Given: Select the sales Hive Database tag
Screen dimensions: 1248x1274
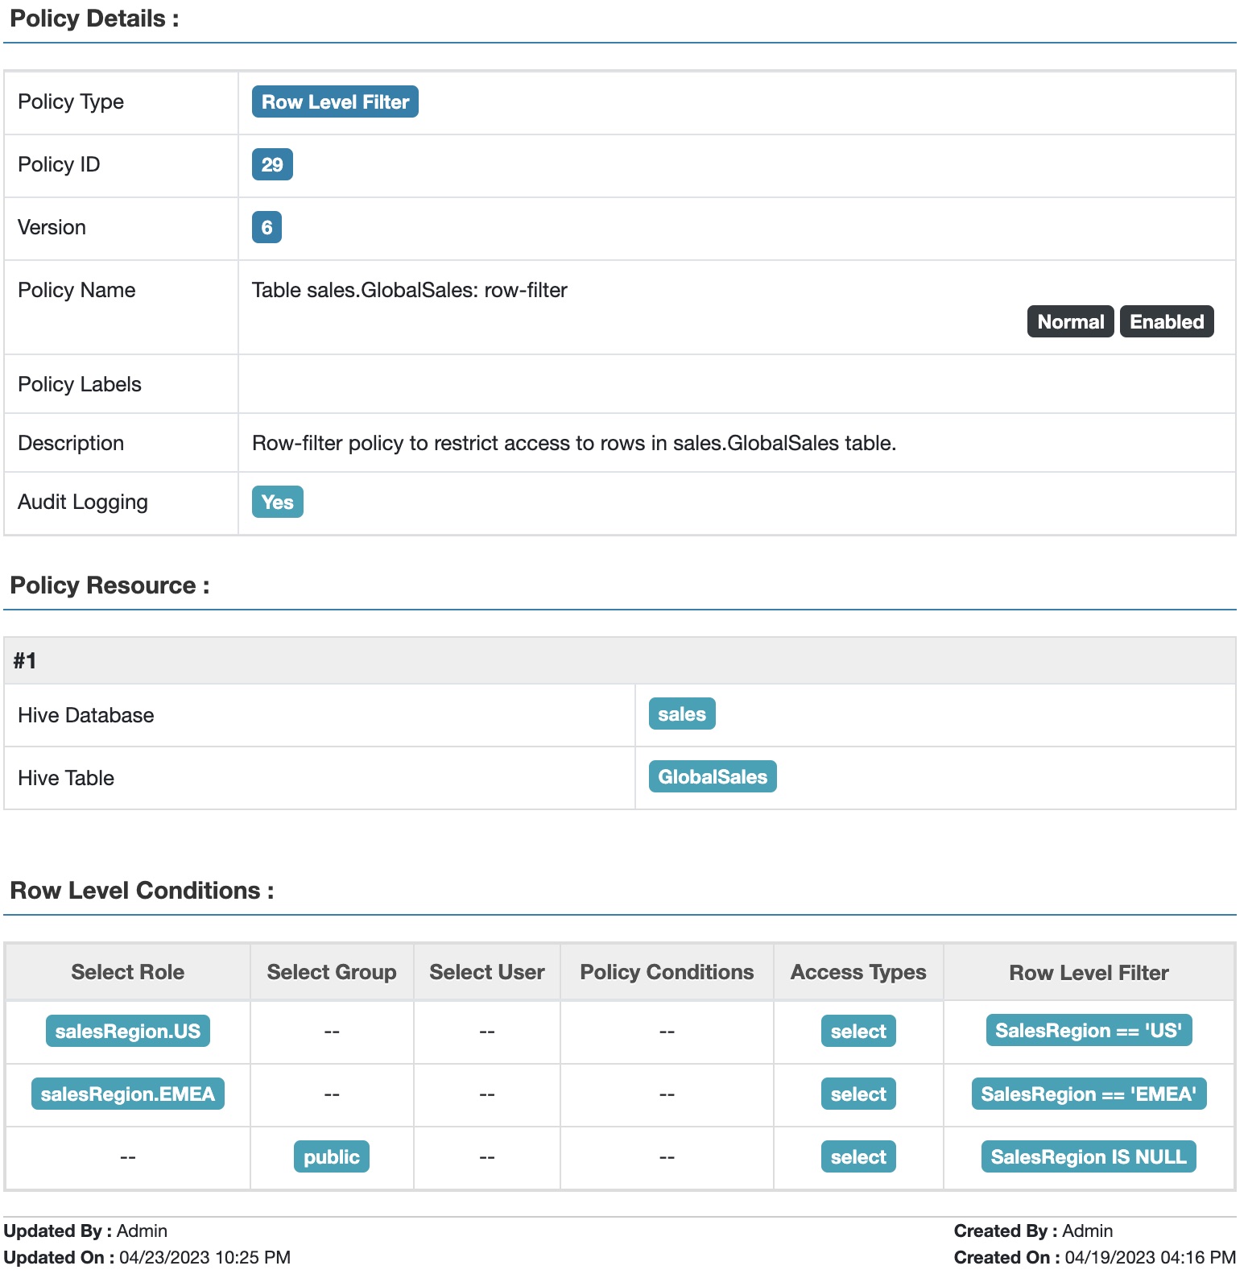Looking at the screenshot, I should [x=681, y=714].
